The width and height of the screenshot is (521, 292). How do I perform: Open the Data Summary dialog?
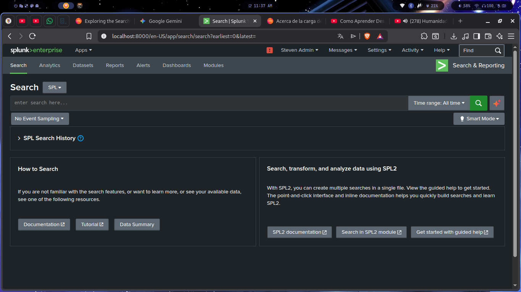click(137, 224)
